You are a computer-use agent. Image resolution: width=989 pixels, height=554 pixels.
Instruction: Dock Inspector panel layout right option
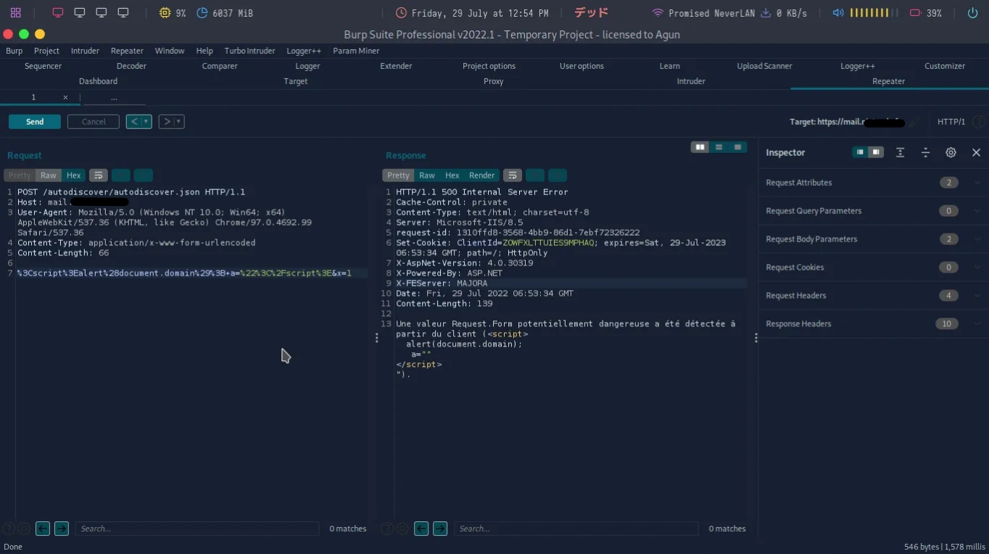(876, 152)
